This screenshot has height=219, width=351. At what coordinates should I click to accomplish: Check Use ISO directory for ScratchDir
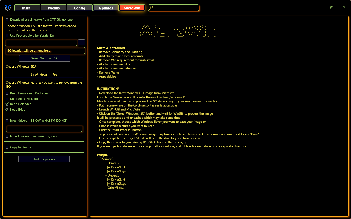[x=7, y=36]
